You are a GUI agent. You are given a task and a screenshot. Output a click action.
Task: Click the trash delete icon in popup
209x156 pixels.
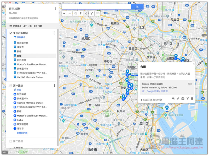(192, 99)
